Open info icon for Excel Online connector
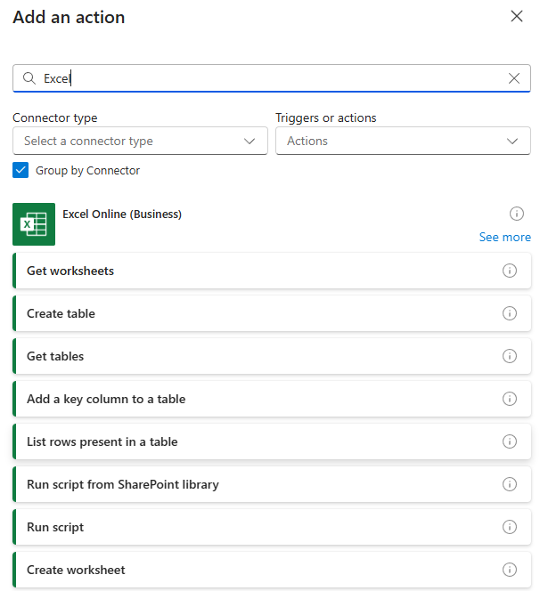Image resolution: width=540 pixels, height=591 pixels. coord(516,214)
